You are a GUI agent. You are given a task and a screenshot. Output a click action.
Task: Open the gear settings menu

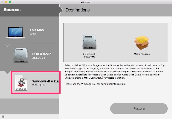click(3, 117)
